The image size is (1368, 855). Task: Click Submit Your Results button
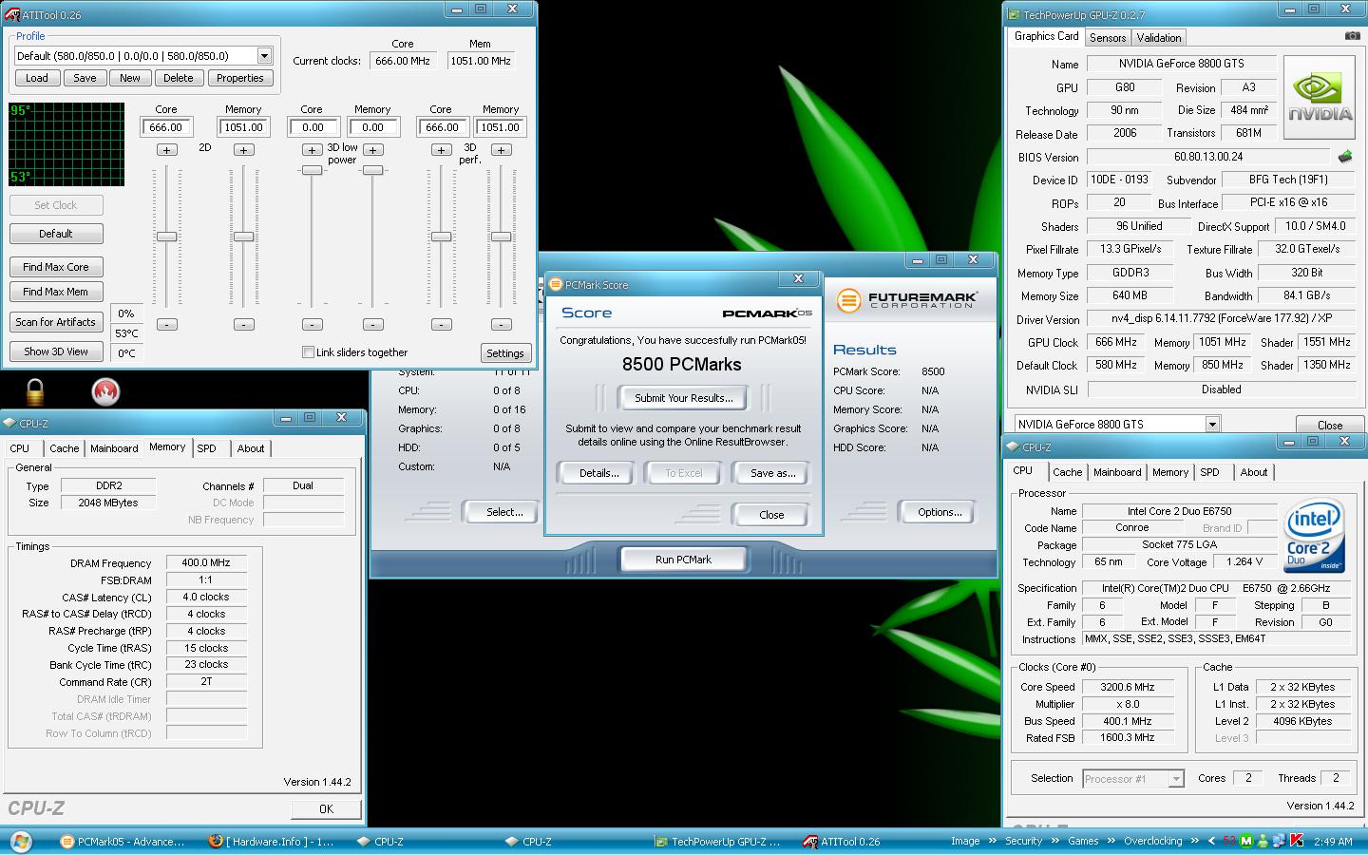683,398
